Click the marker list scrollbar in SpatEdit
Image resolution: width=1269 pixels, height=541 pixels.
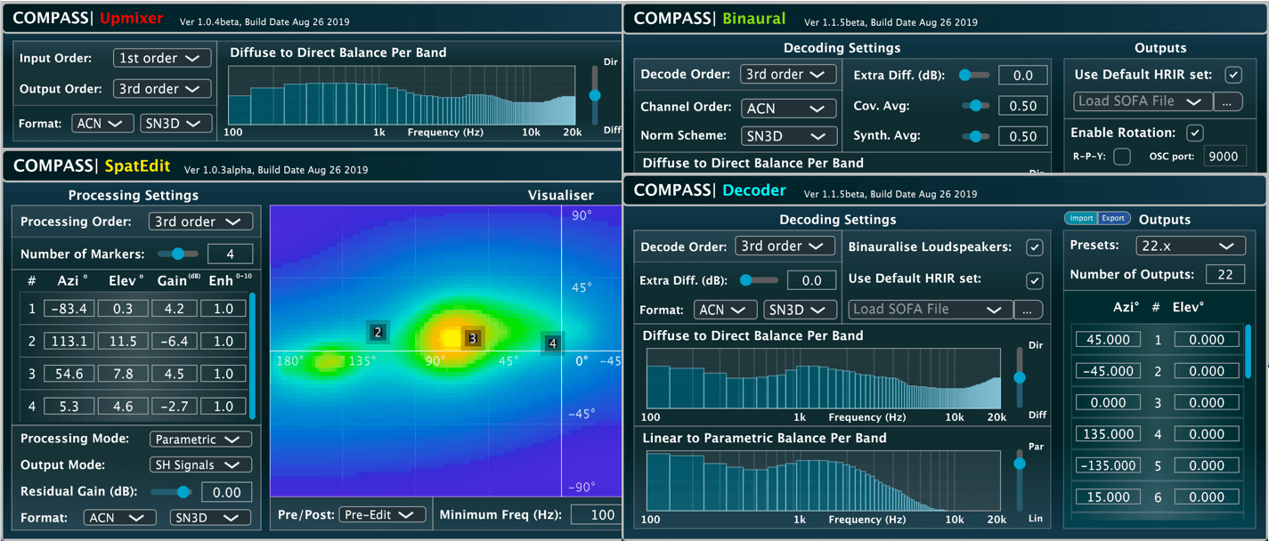(252, 356)
